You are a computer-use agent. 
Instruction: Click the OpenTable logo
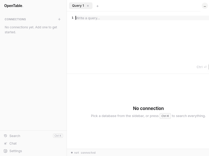pos(14,6)
